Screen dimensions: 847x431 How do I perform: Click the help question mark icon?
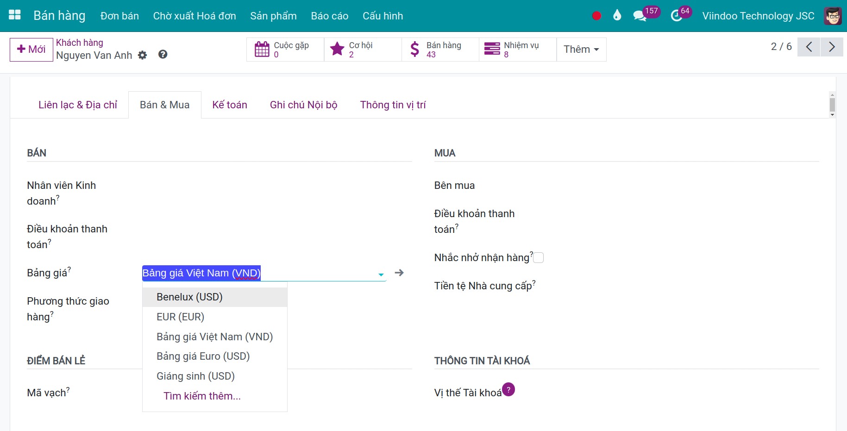pos(163,55)
